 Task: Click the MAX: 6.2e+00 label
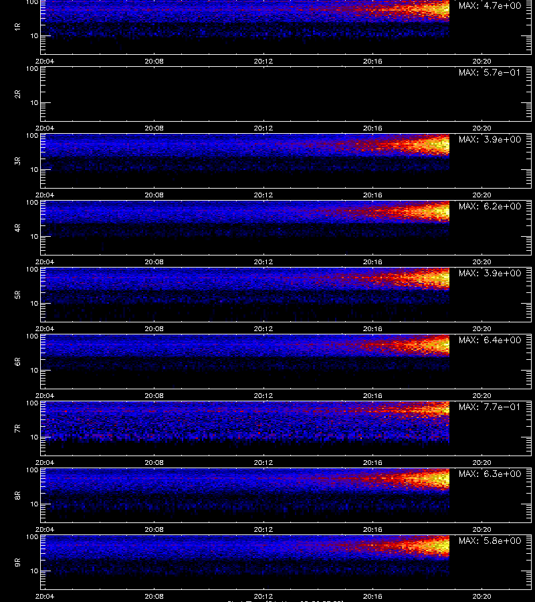coord(490,206)
